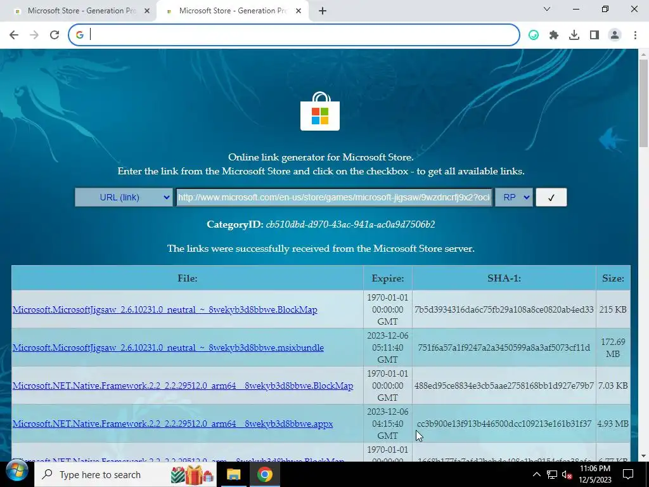Select the CategoryID value text
This screenshot has width=649, height=487.
350,224
